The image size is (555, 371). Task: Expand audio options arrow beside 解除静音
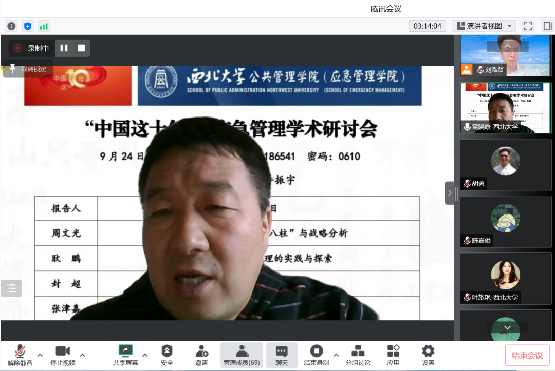click(40, 355)
